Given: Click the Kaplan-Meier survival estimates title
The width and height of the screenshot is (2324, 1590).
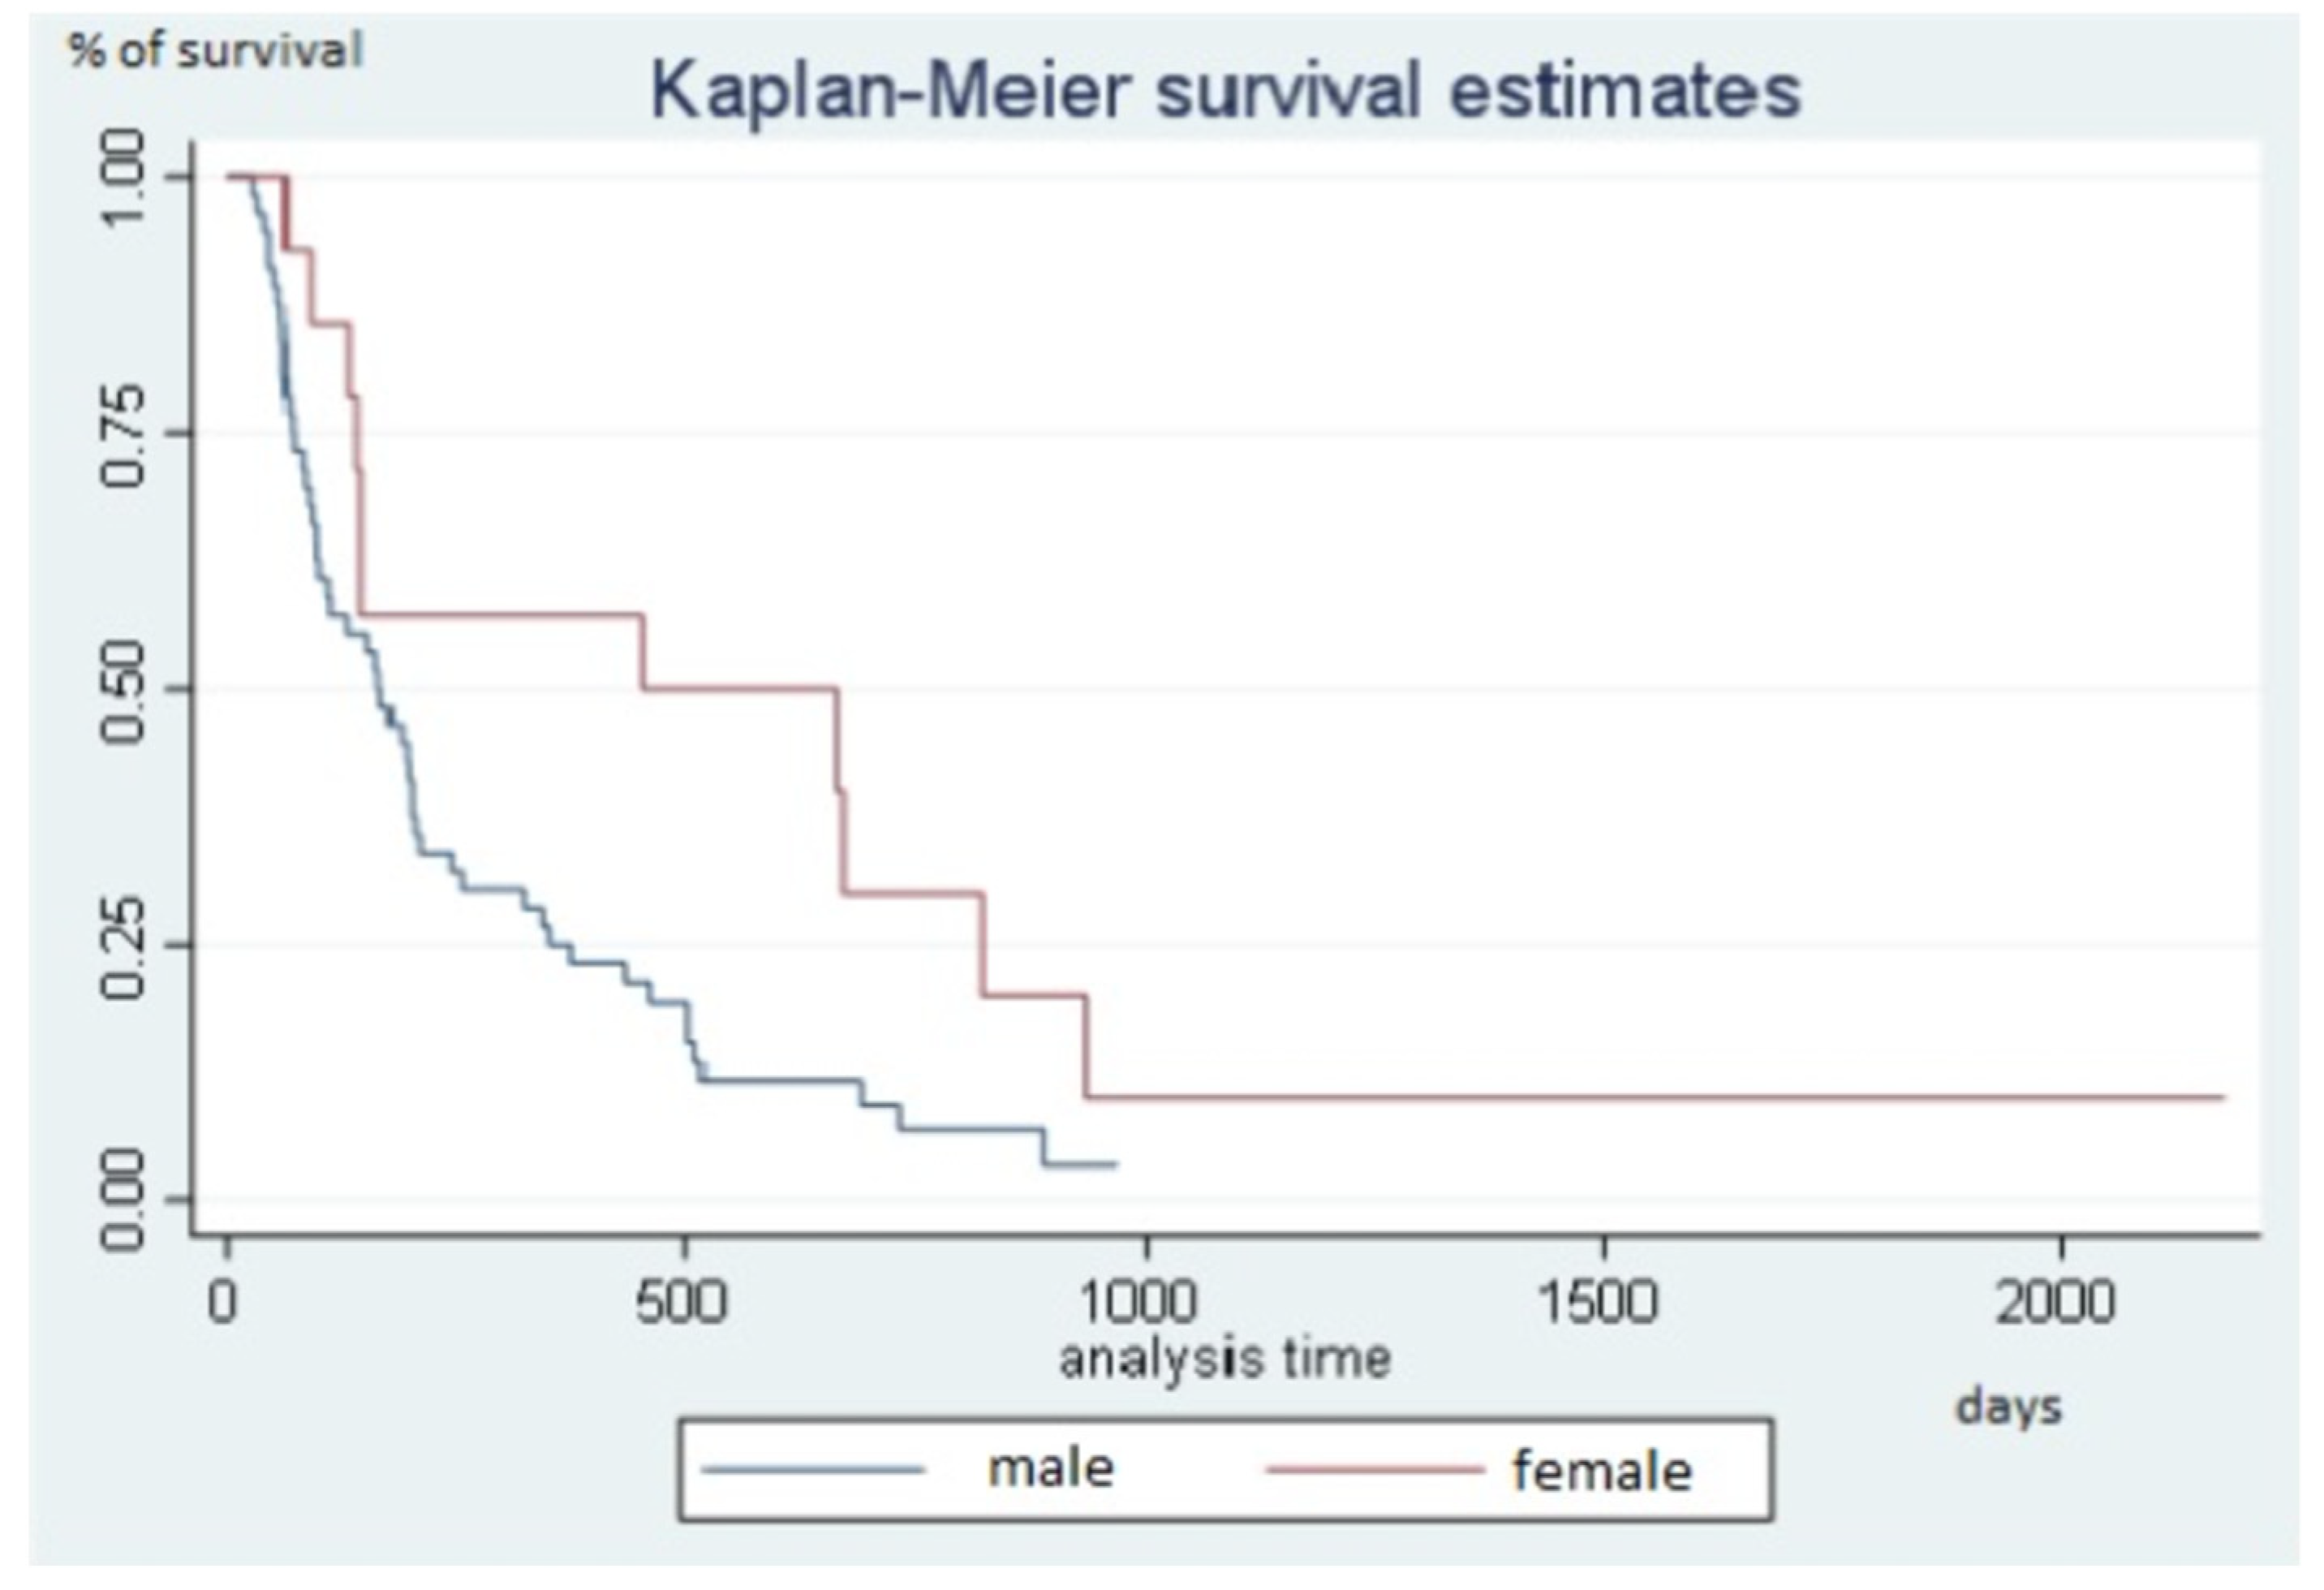Looking at the screenshot, I should 1225,92.
